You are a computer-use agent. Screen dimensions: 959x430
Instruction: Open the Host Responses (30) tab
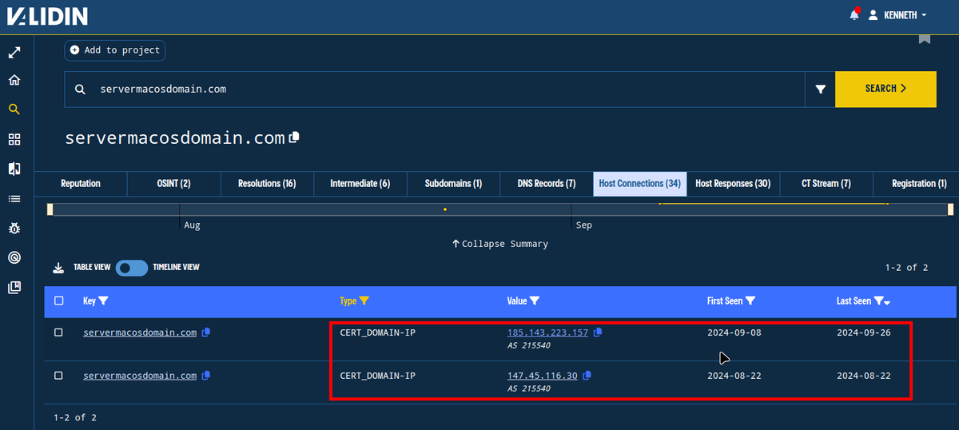[x=733, y=183]
